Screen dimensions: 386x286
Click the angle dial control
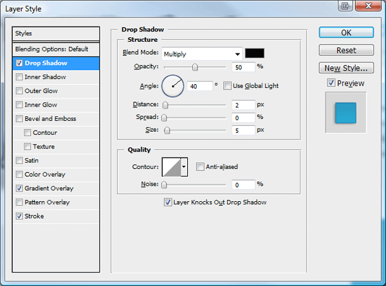coord(172,86)
